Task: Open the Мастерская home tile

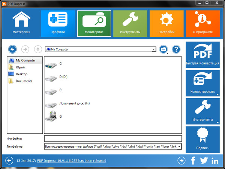Action: click(x=21, y=23)
